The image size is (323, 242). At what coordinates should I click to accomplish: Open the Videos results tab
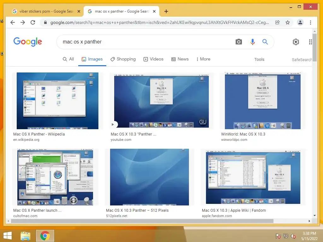[154, 59]
